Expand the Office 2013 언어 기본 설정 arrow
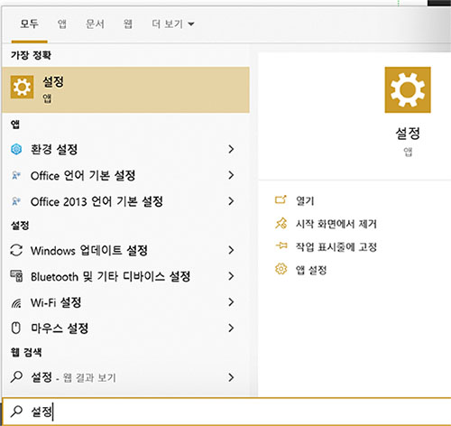This screenshot has width=451, height=426. [x=231, y=201]
